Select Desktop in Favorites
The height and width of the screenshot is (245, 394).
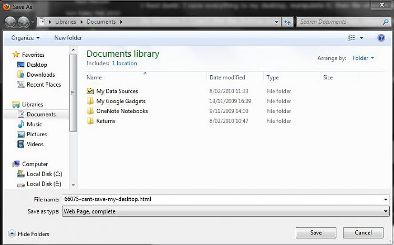pos(37,65)
